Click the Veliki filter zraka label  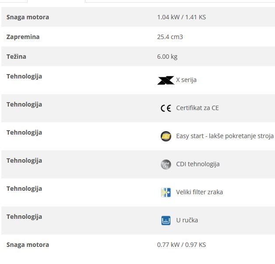[199, 192]
